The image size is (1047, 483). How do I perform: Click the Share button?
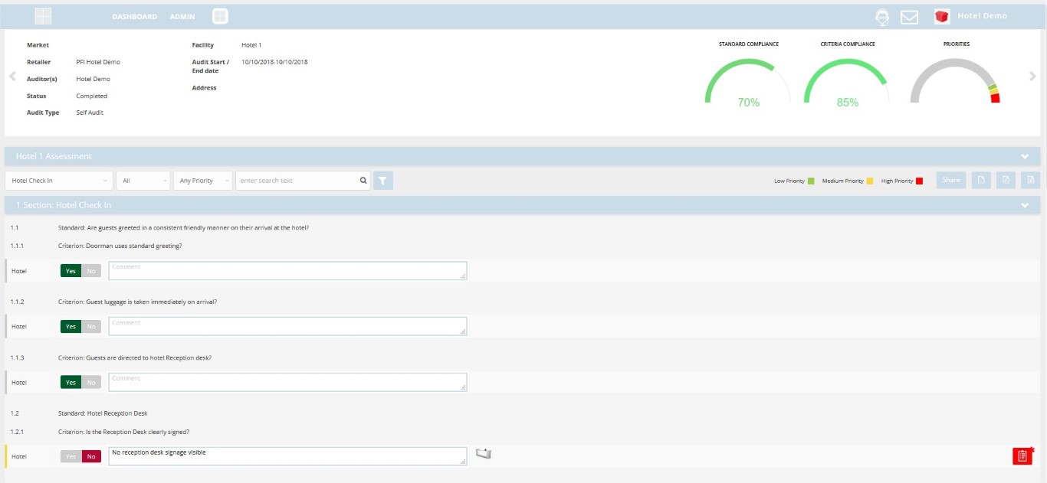coord(950,181)
